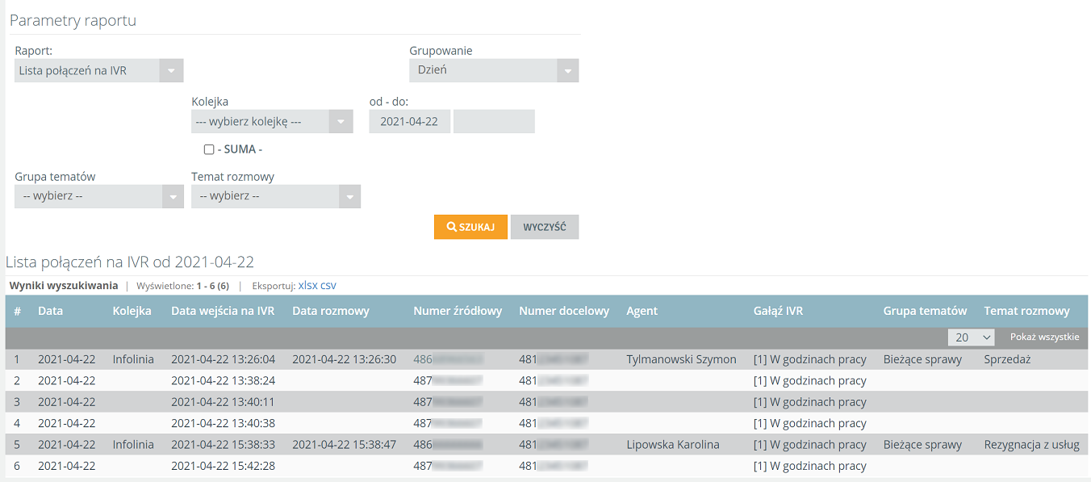Image resolution: width=1091 pixels, height=482 pixels.
Task: Click the Numer źródłowy column header
Action: point(458,311)
